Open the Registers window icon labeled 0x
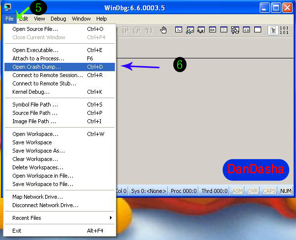This screenshot has height=240, width=296. click(x=213, y=30)
